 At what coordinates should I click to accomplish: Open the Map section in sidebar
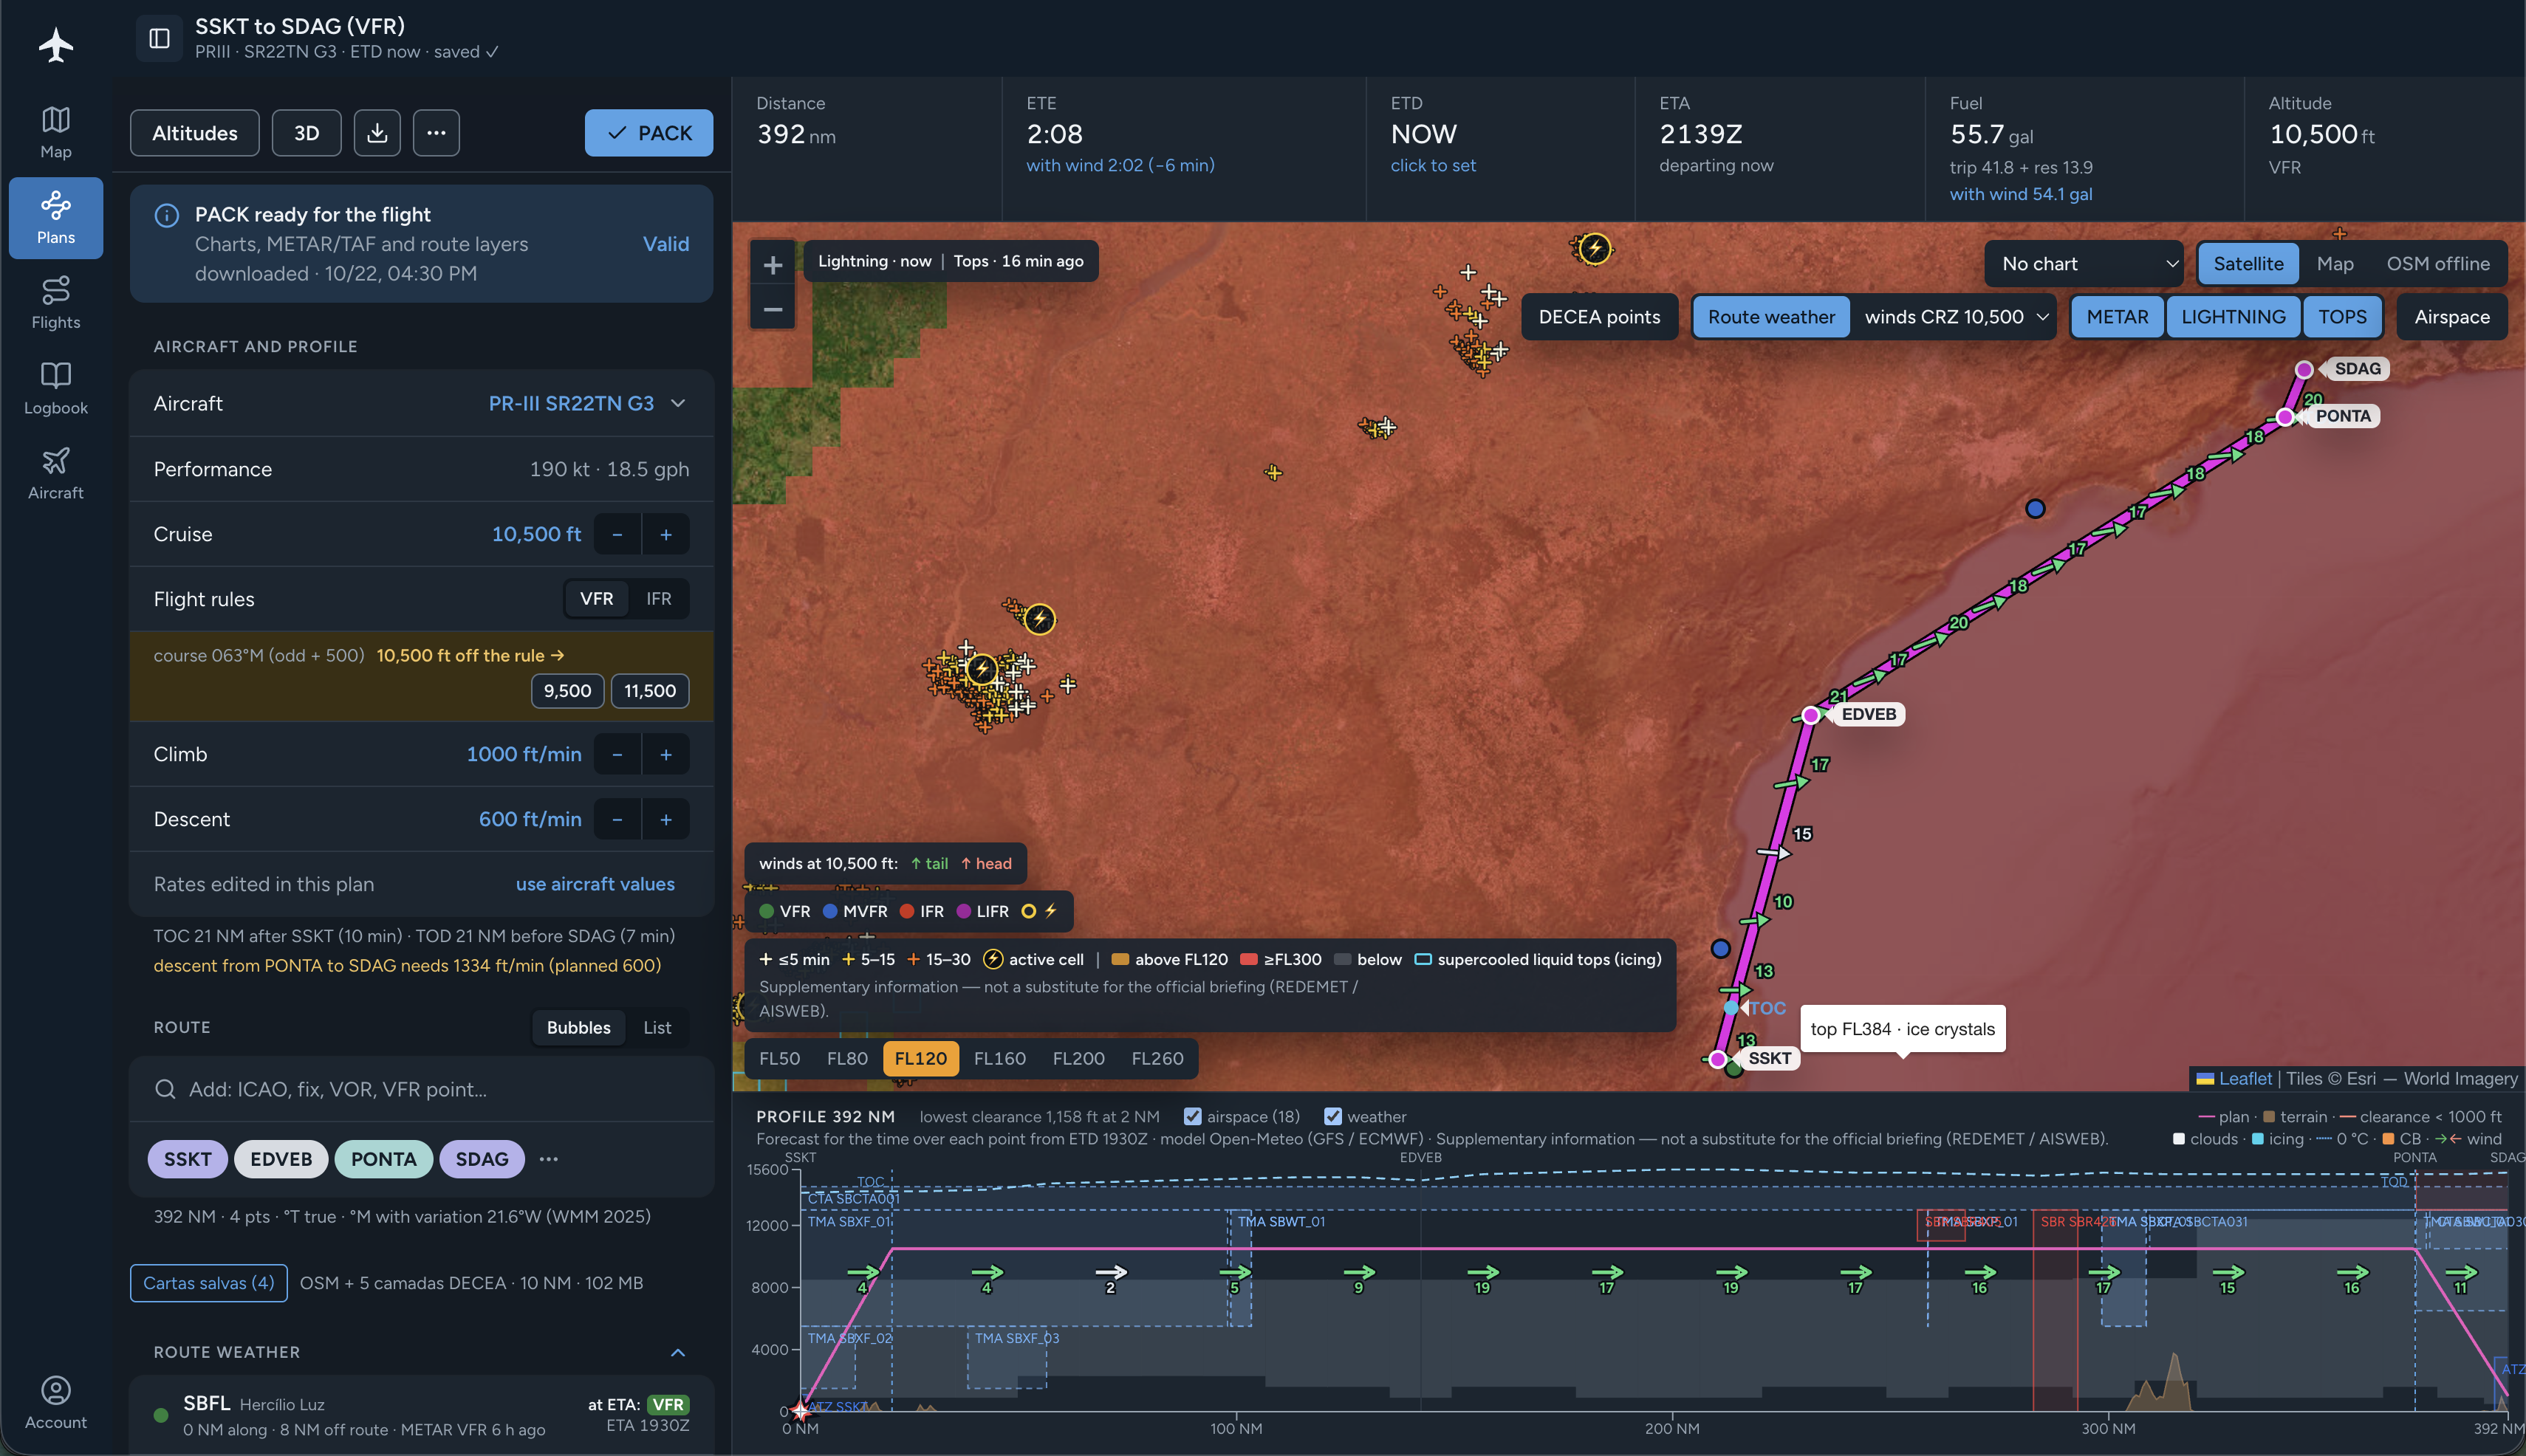point(56,133)
